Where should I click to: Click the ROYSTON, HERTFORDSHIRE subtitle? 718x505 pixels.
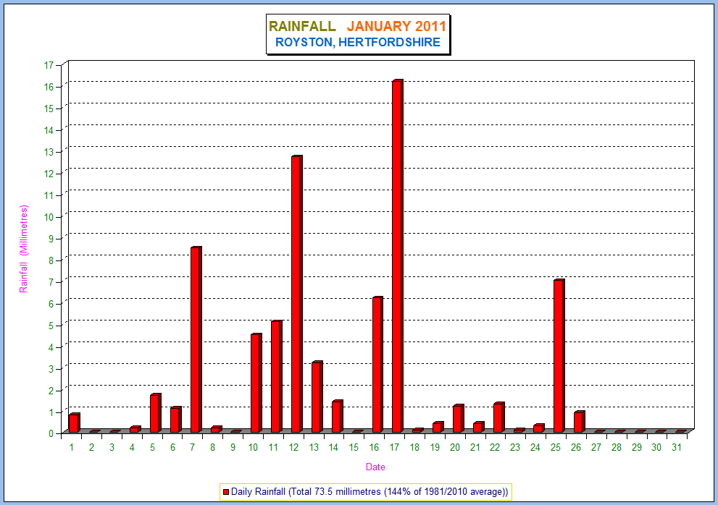(358, 42)
